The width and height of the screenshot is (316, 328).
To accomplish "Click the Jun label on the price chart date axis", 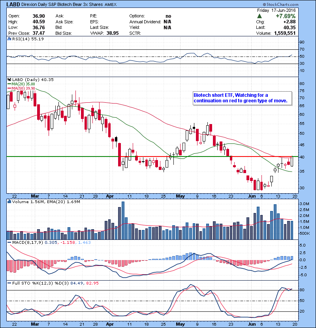I will (252, 196).
